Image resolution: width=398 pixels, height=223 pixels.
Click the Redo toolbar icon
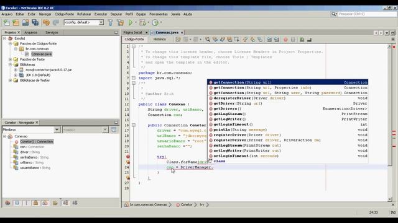coord(55,22)
